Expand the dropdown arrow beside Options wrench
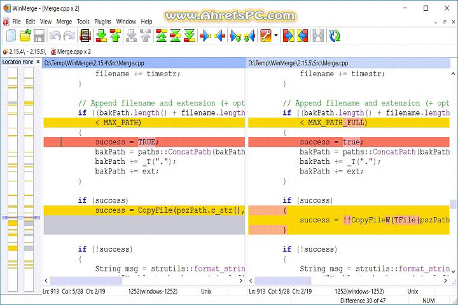Image resolution: width=458 pixels, height=305 pixels. 275,36
